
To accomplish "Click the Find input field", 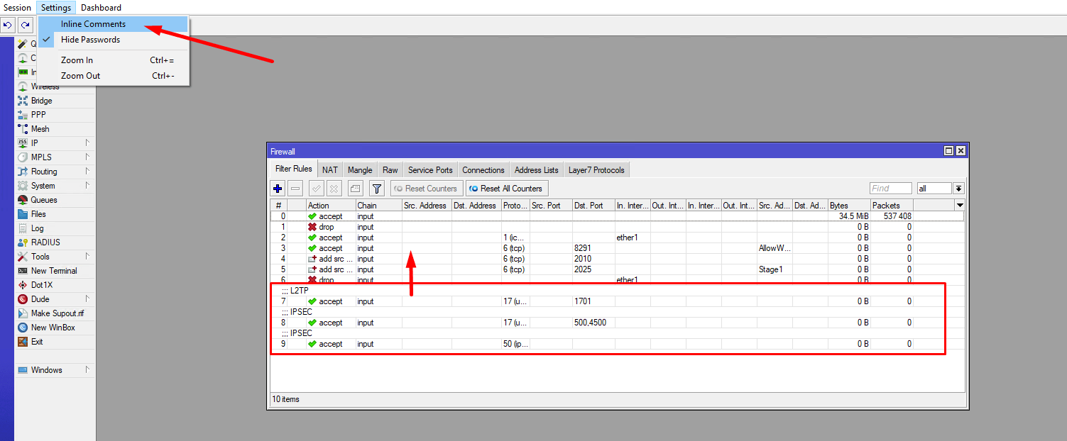I will (x=891, y=189).
